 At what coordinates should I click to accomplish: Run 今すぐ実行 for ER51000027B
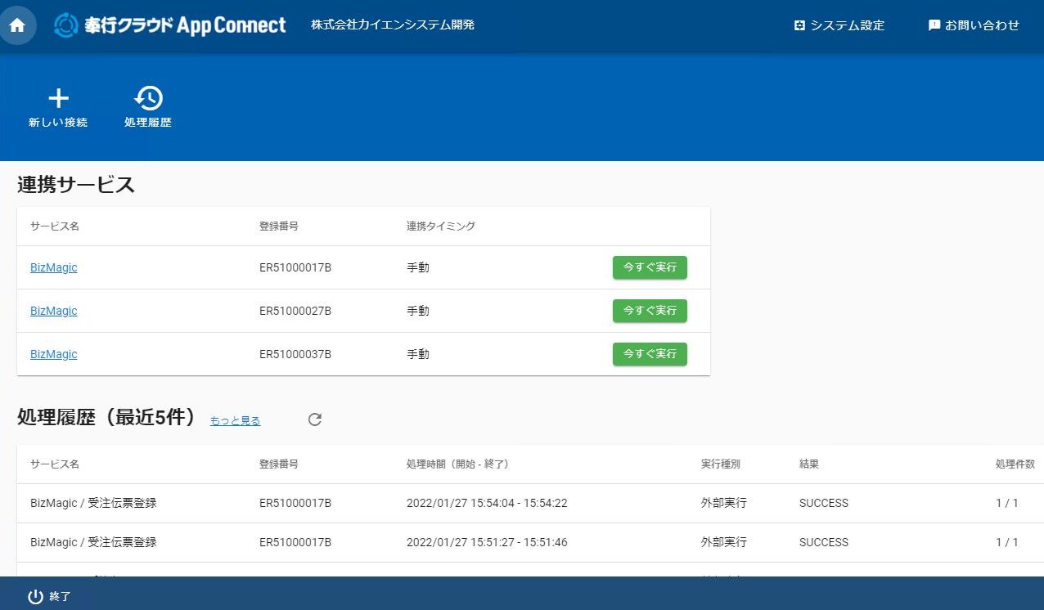click(x=650, y=311)
